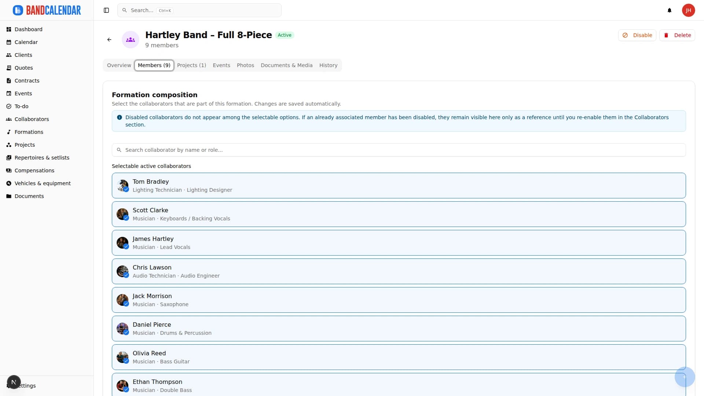Click the Collaborators group icon

click(9, 119)
